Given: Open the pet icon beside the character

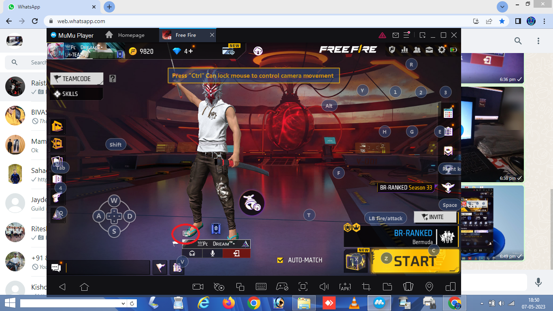Looking at the screenshot, I should point(252,203).
